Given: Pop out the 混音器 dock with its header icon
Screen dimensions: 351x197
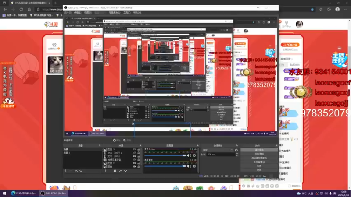Looking at the screenshot, I should click(197, 145).
